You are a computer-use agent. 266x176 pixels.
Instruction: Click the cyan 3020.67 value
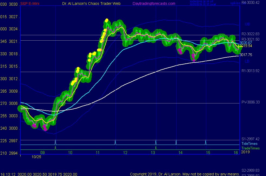246,43
